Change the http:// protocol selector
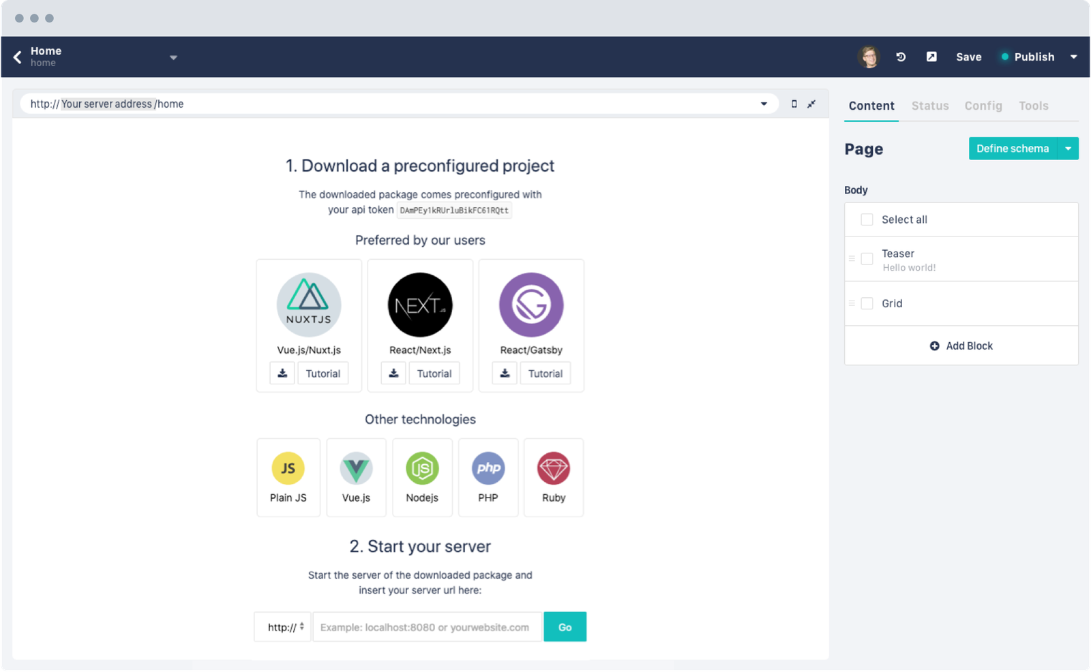 coord(283,627)
